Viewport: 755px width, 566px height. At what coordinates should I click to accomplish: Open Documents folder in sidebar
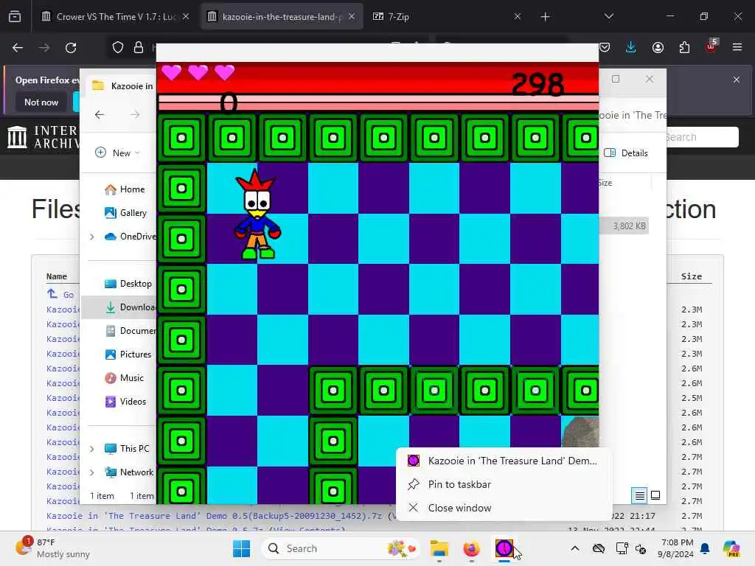(130, 331)
